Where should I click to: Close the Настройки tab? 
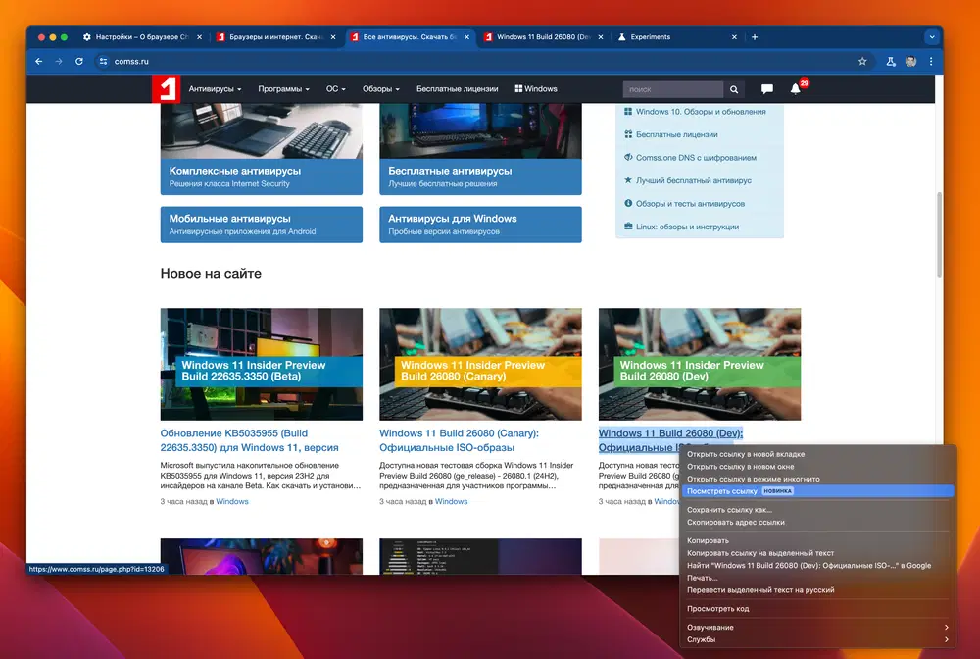tap(199, 37)
